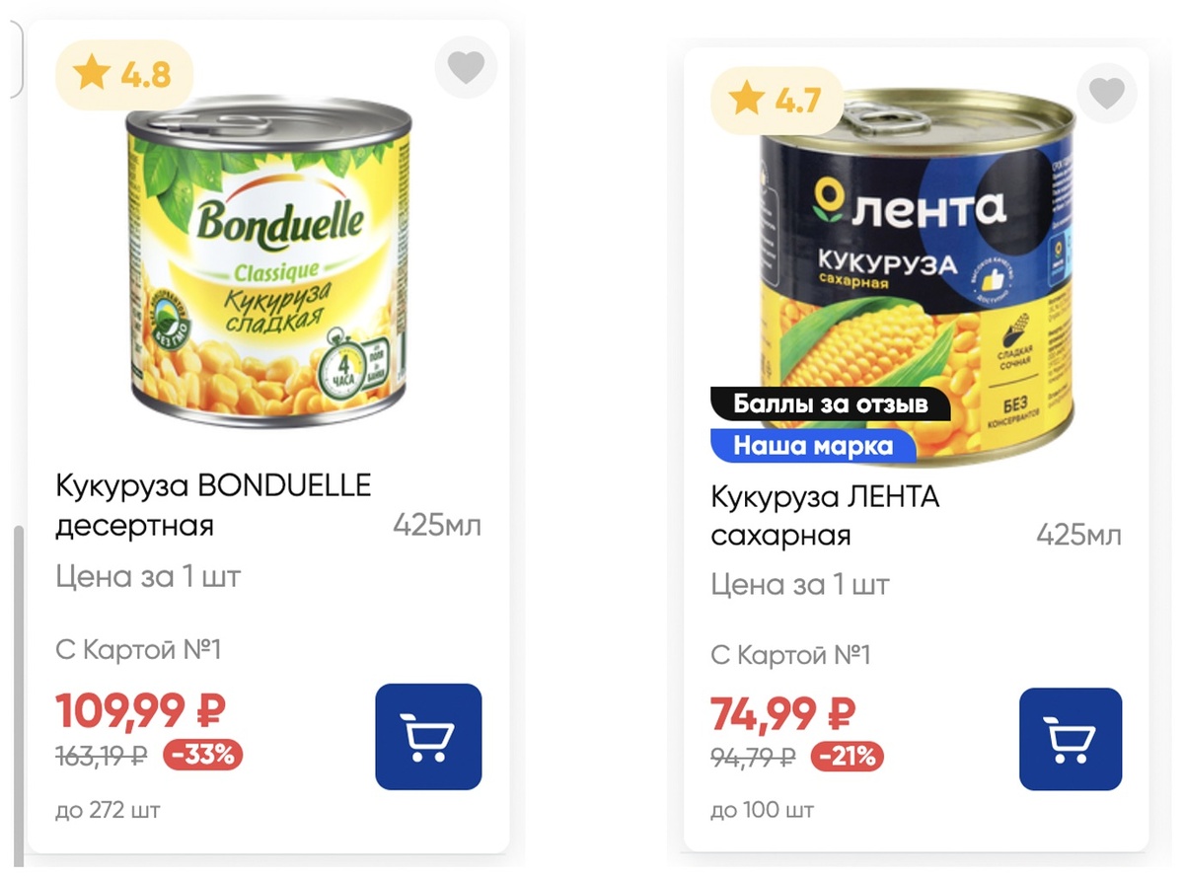Tap the heart on Лента corn card
This screenshot has height=879, width=1184.
coord(1106,92)
